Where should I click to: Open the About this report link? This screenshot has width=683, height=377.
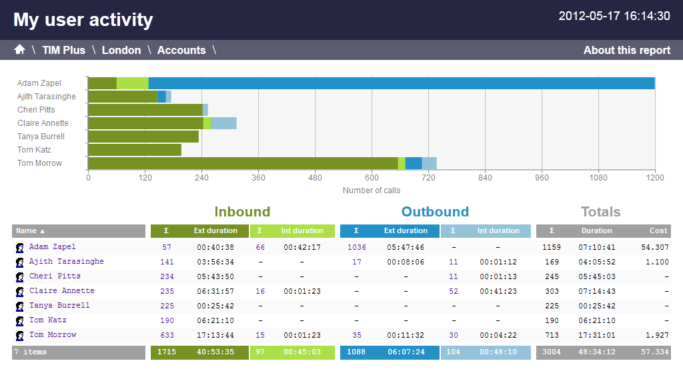click(626, 50)
